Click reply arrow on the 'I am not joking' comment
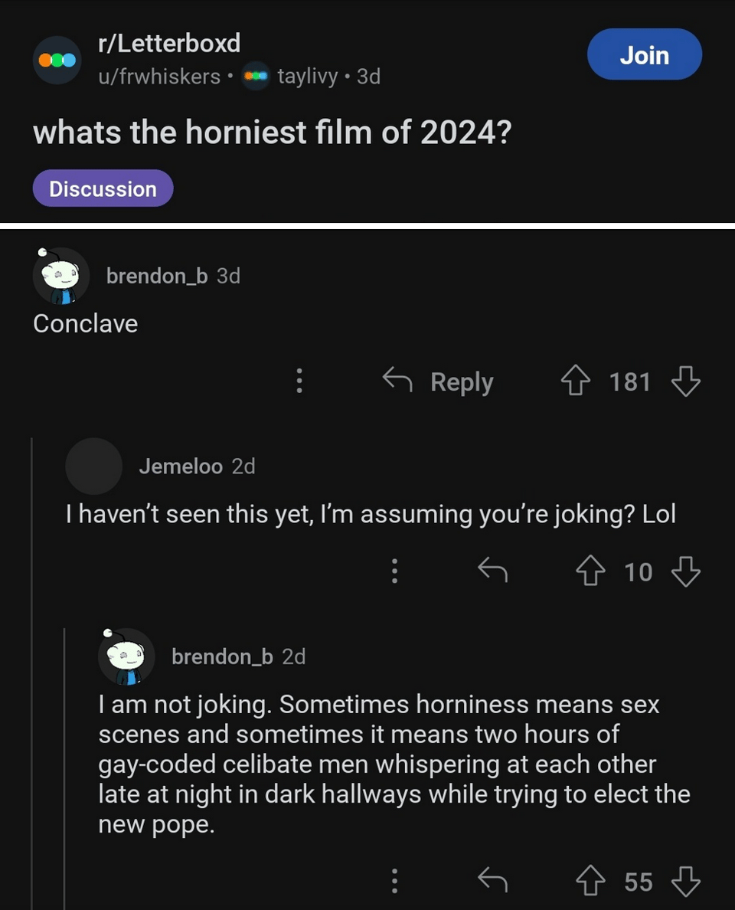The height and width of the screenshot is (910, 735). [492, 881]
